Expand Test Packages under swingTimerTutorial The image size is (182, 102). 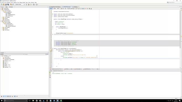click(2, 27)
